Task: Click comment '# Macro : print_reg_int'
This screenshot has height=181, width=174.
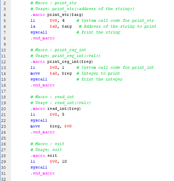Action: pos(58,50)
